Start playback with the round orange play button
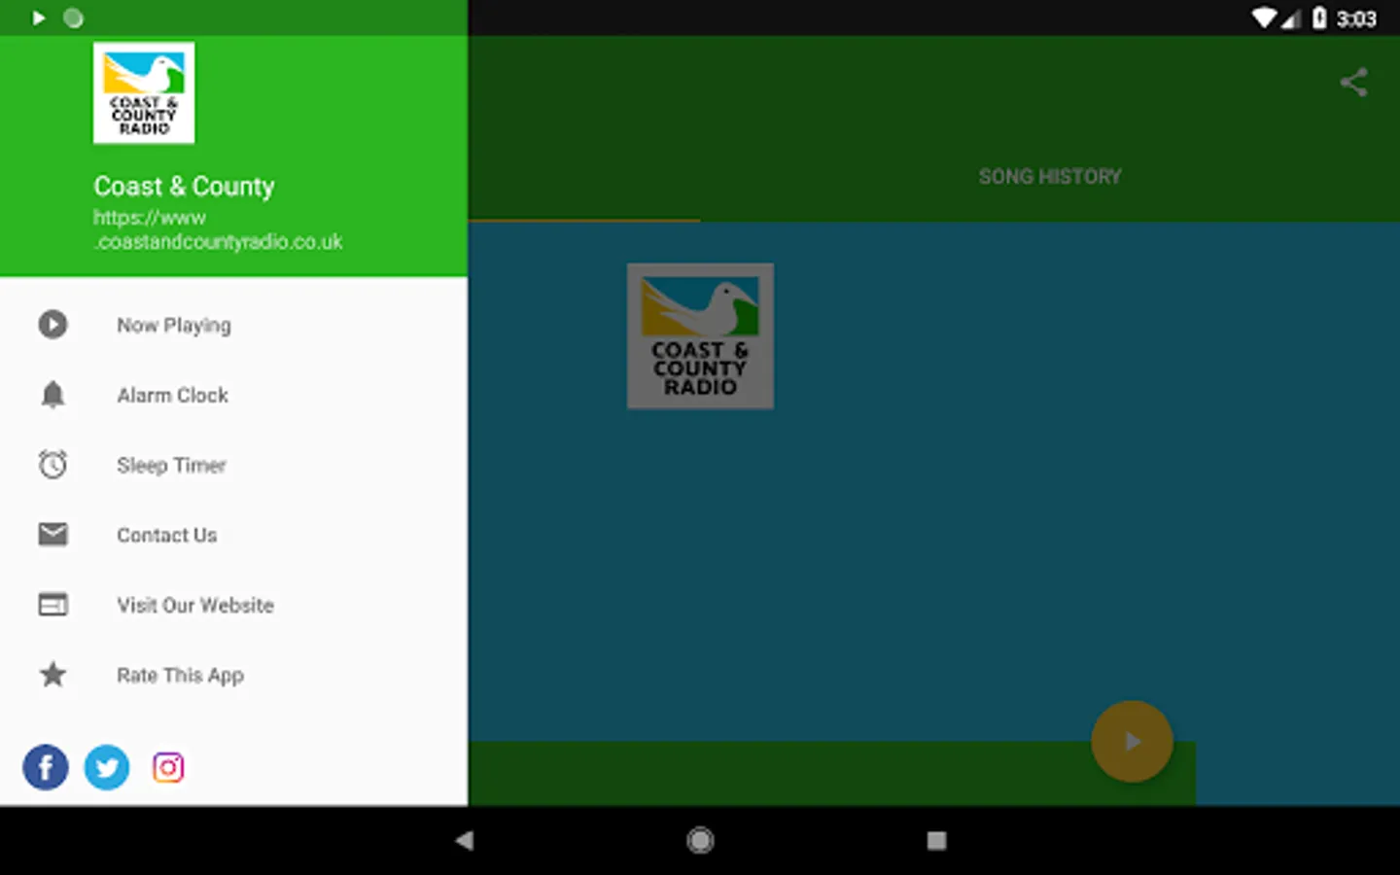Screen dimensions: 1400x875 point(1132,742)
